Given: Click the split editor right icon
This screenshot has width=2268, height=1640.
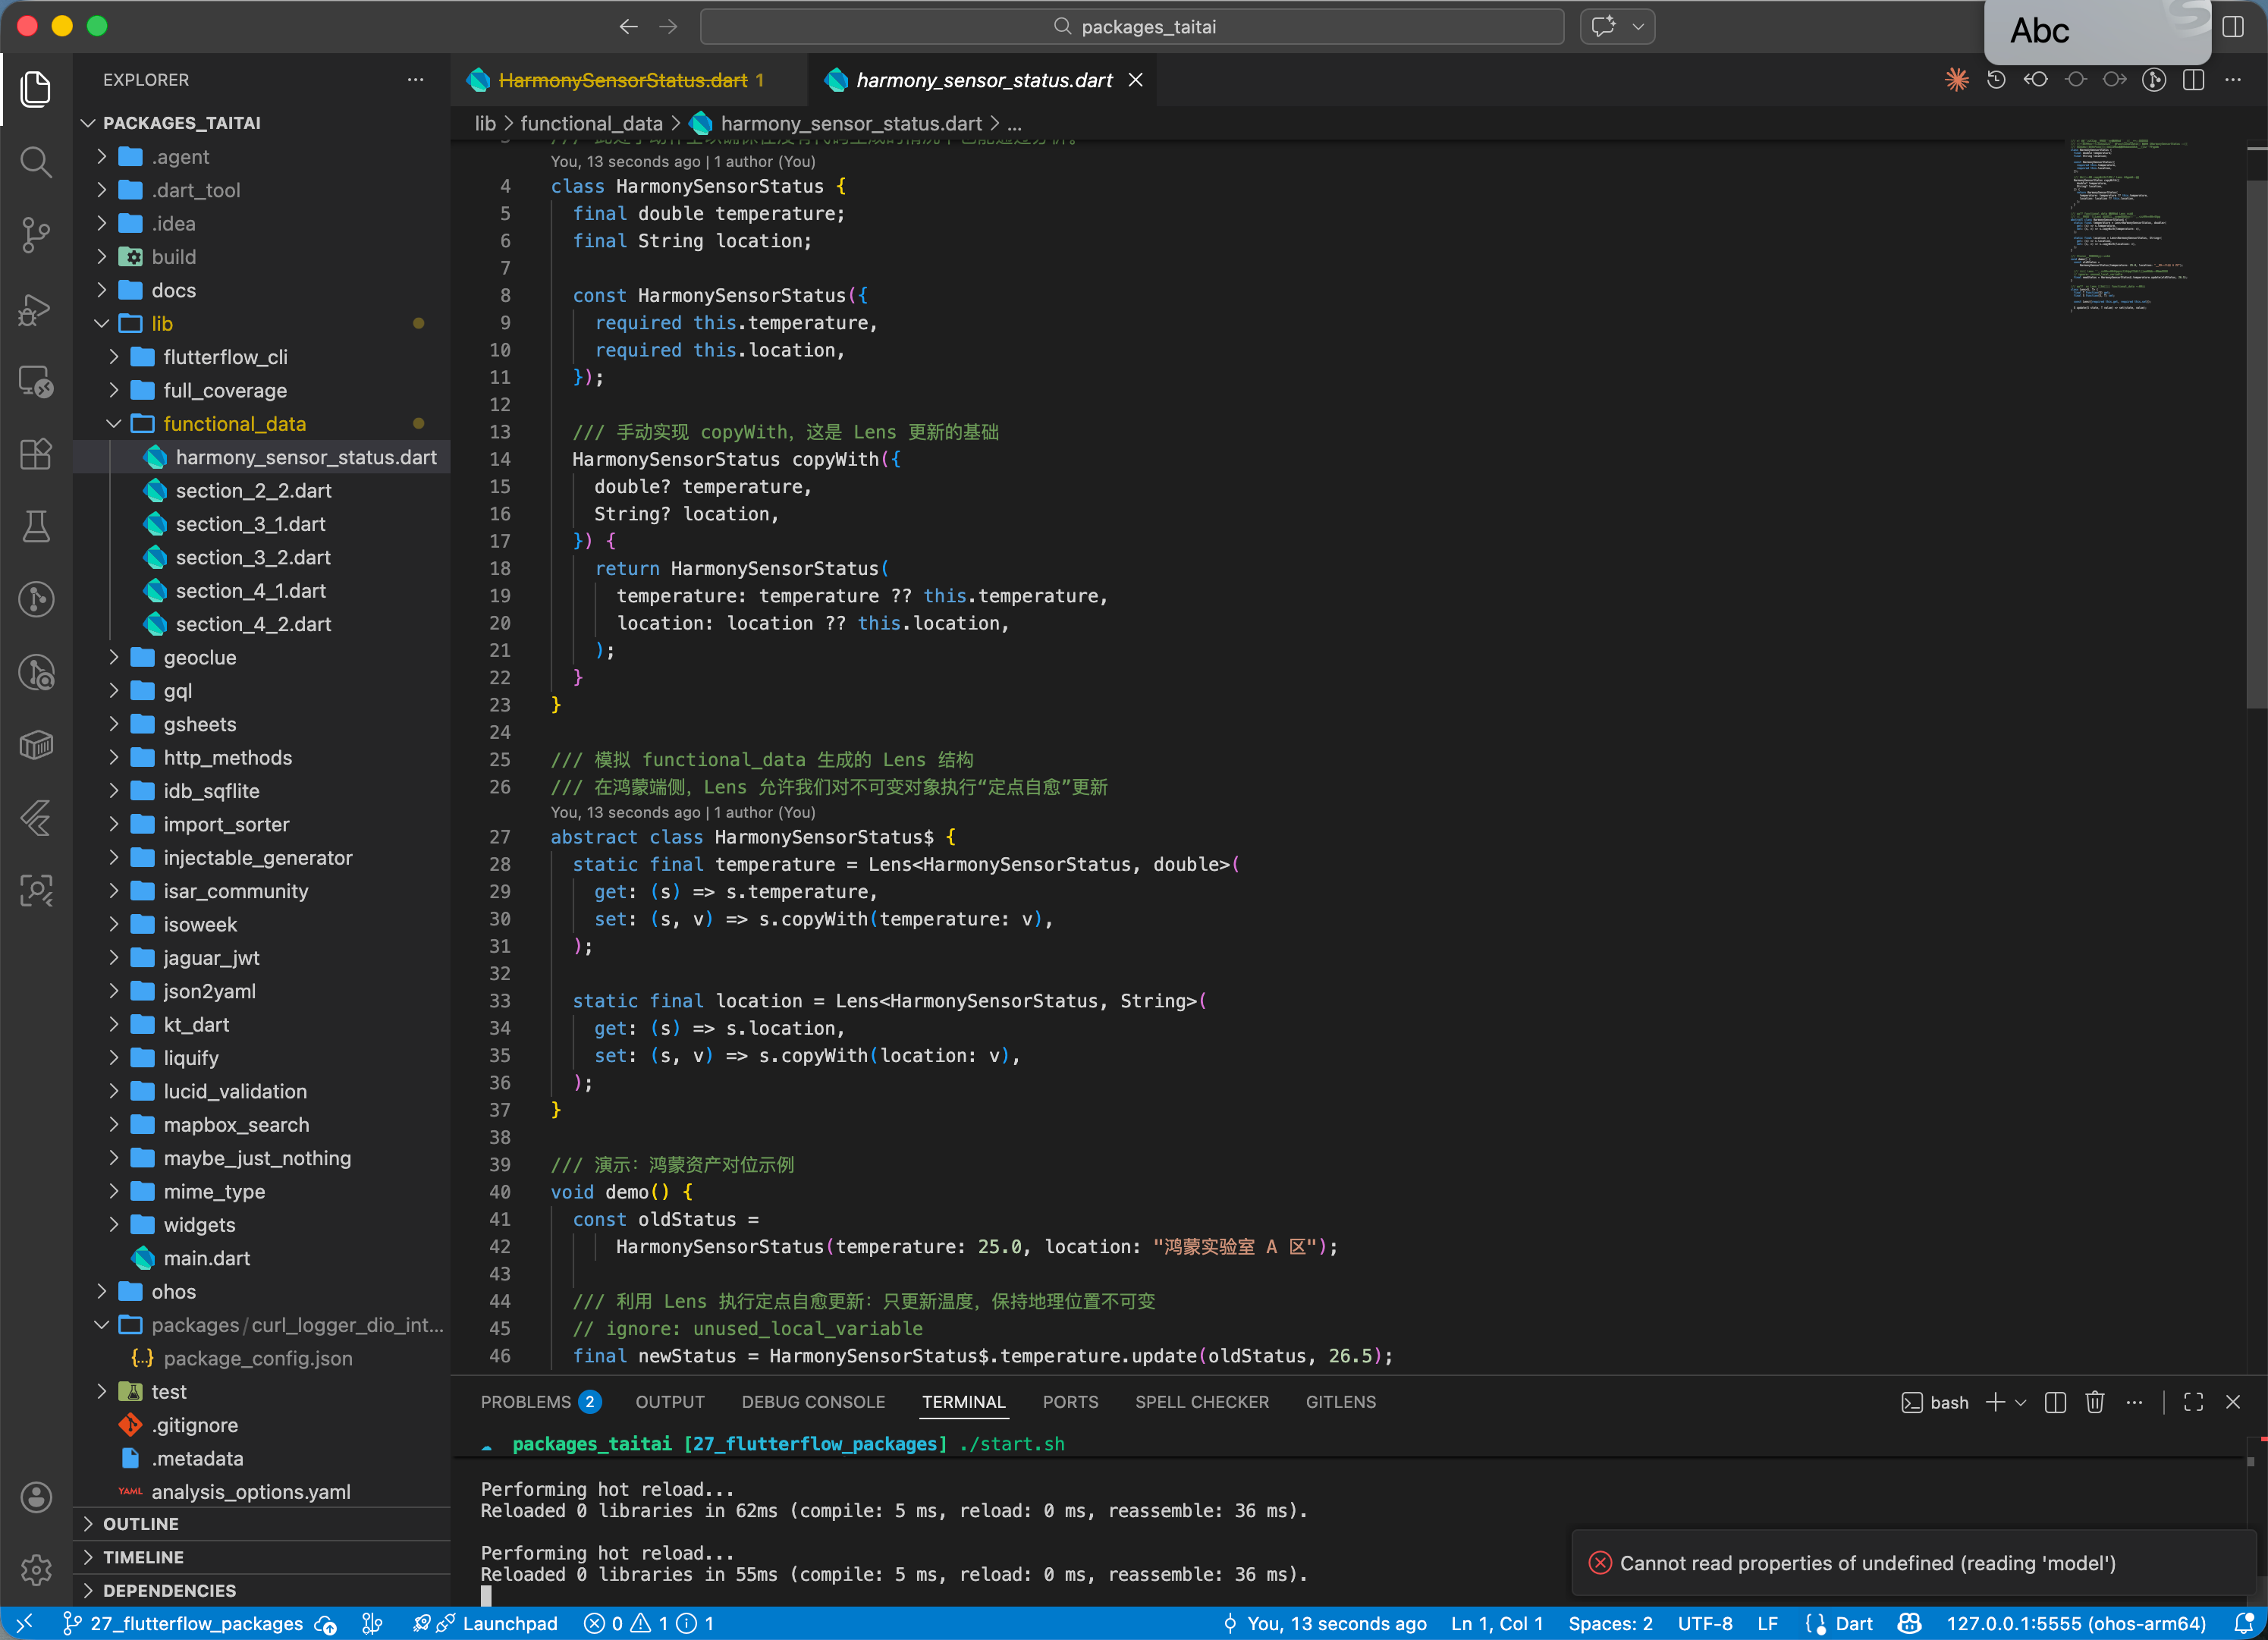Looking at the screenshot, I should [2193, 80].
